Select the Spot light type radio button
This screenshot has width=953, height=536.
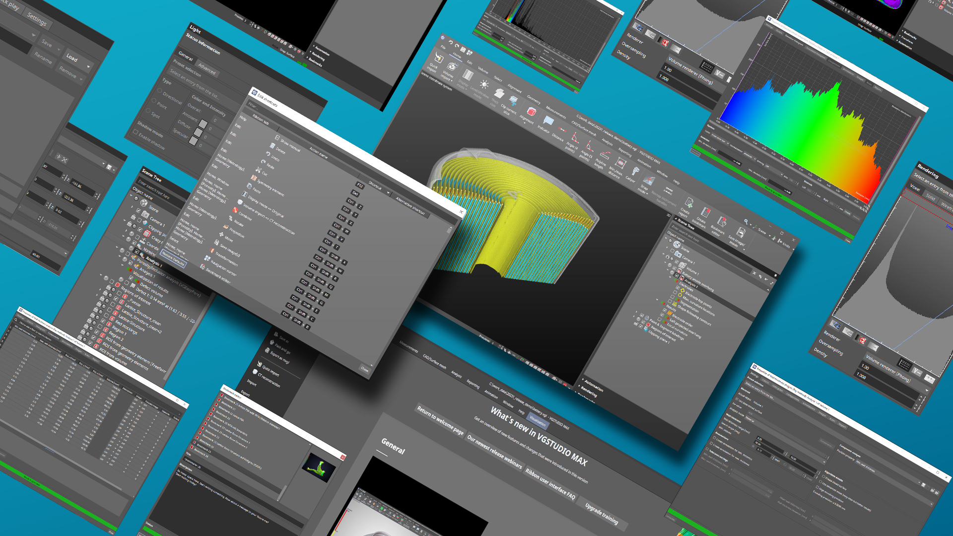pos(147,111)
